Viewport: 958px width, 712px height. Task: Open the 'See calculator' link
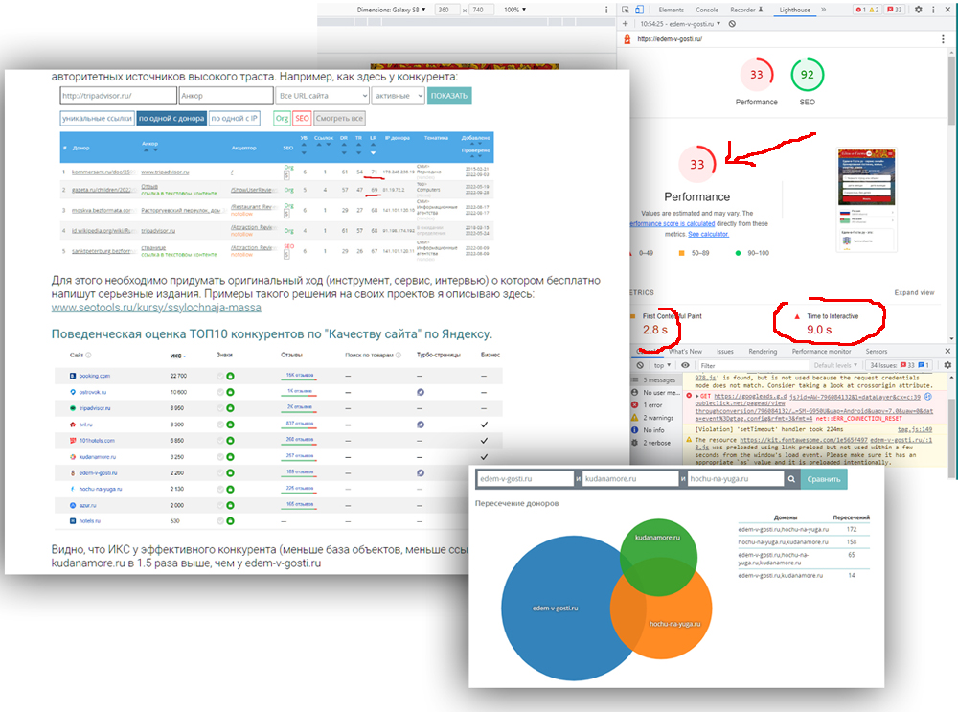point(708,234)
